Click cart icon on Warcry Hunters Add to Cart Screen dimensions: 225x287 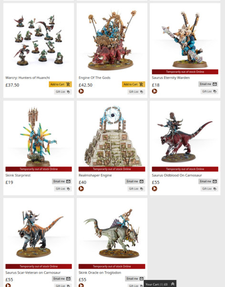pyautogui.click(x=68, y=84)
